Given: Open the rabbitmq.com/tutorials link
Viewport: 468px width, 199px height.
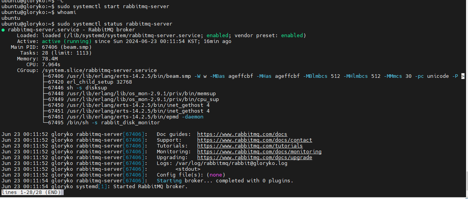Looking at the screenshot, I should click(250, 146).
